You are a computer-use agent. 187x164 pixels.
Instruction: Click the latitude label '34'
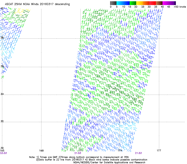point(2,94)
